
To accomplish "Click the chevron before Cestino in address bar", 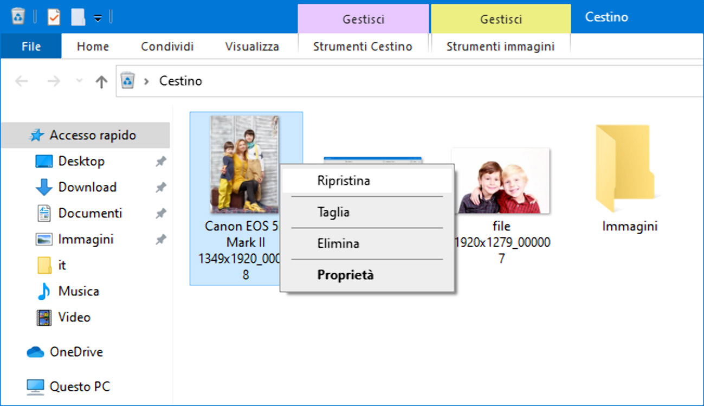I will (x=146, y=81).
